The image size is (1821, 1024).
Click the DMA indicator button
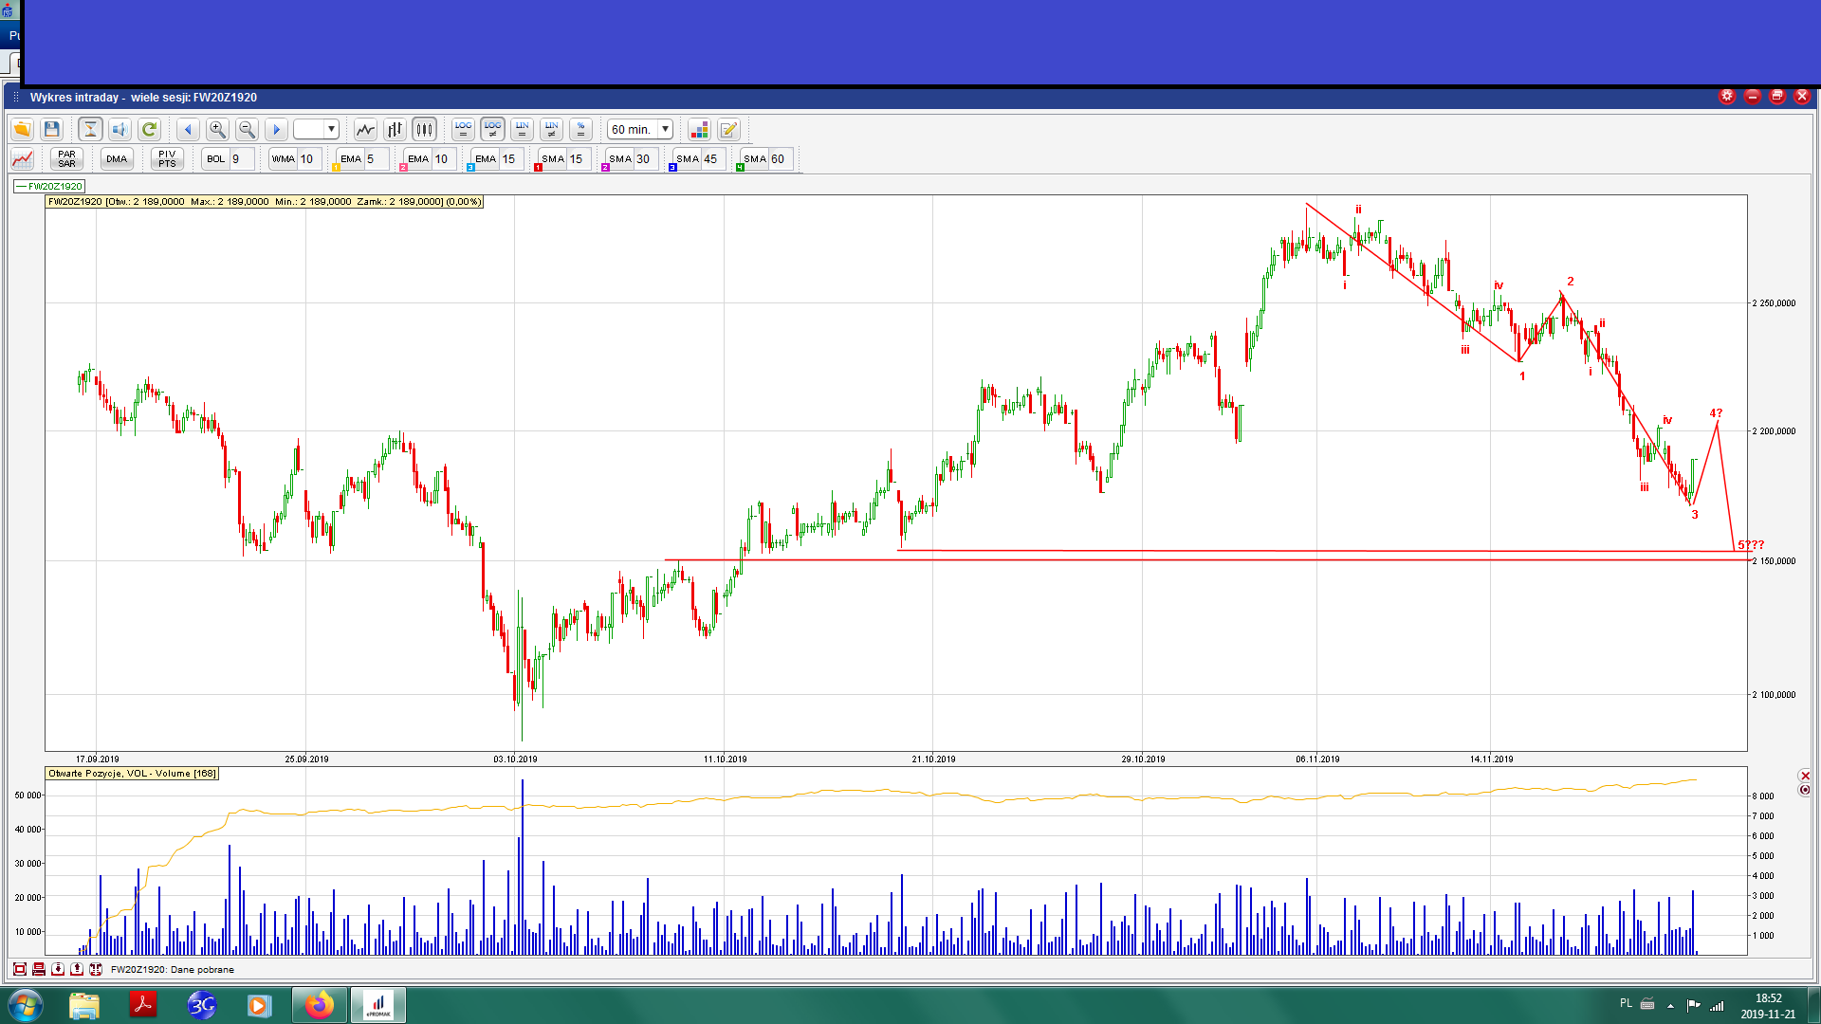(117, 159)
